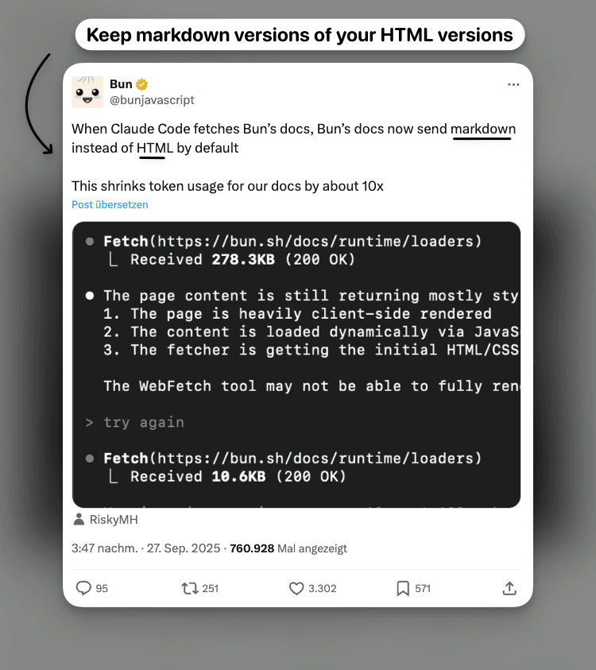Open Bun's profile avatar

click(x=87, y=92)
